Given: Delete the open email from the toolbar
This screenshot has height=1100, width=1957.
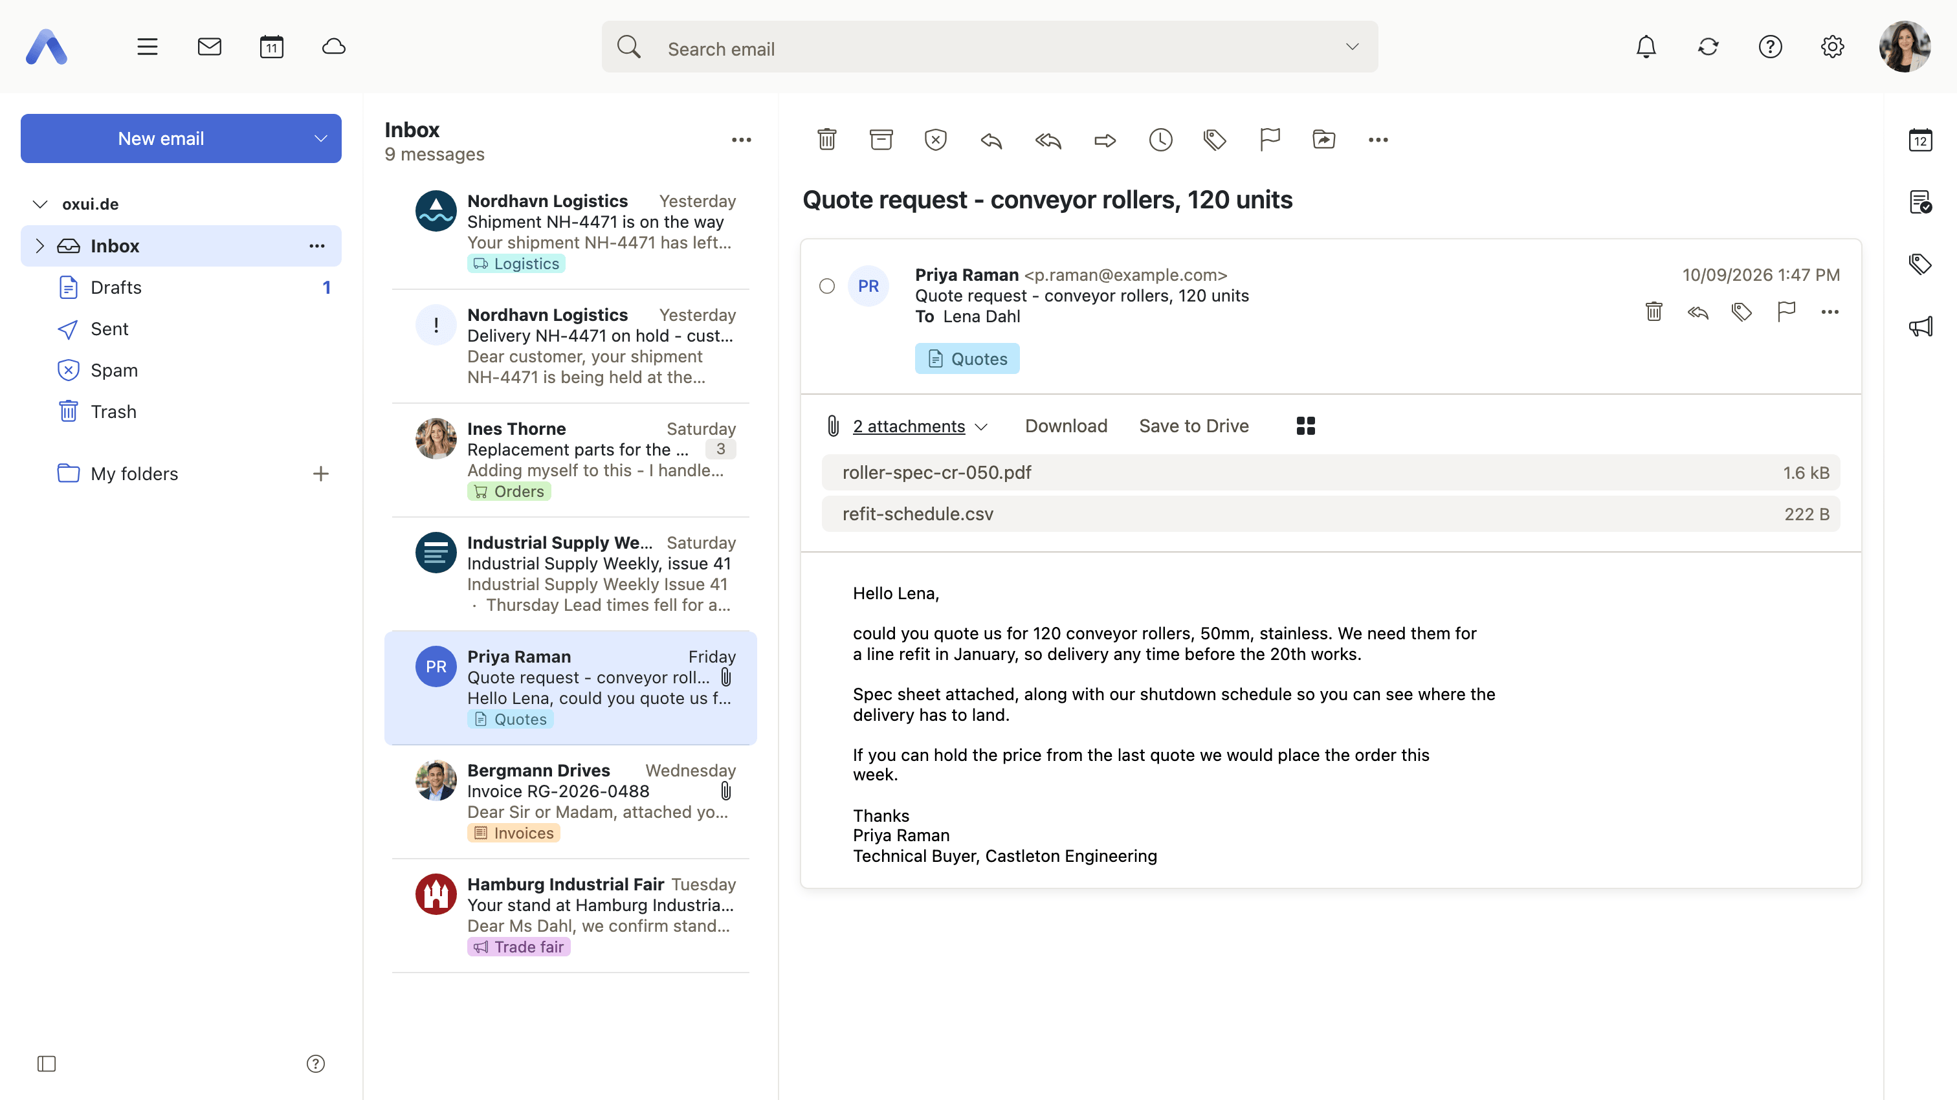Looking at the screenshot, I should [826, 140].
